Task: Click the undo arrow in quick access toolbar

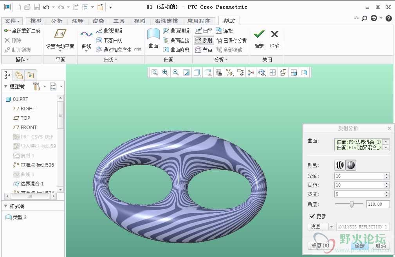Action: pos(46,7)
